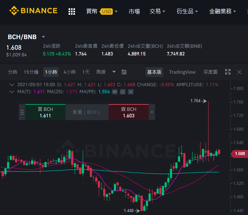Image resolution: width=248 pixels, height=215 pixels.
Task: Open the USD currency dropdown next to 買幣
Action: (x=109, y=12)
